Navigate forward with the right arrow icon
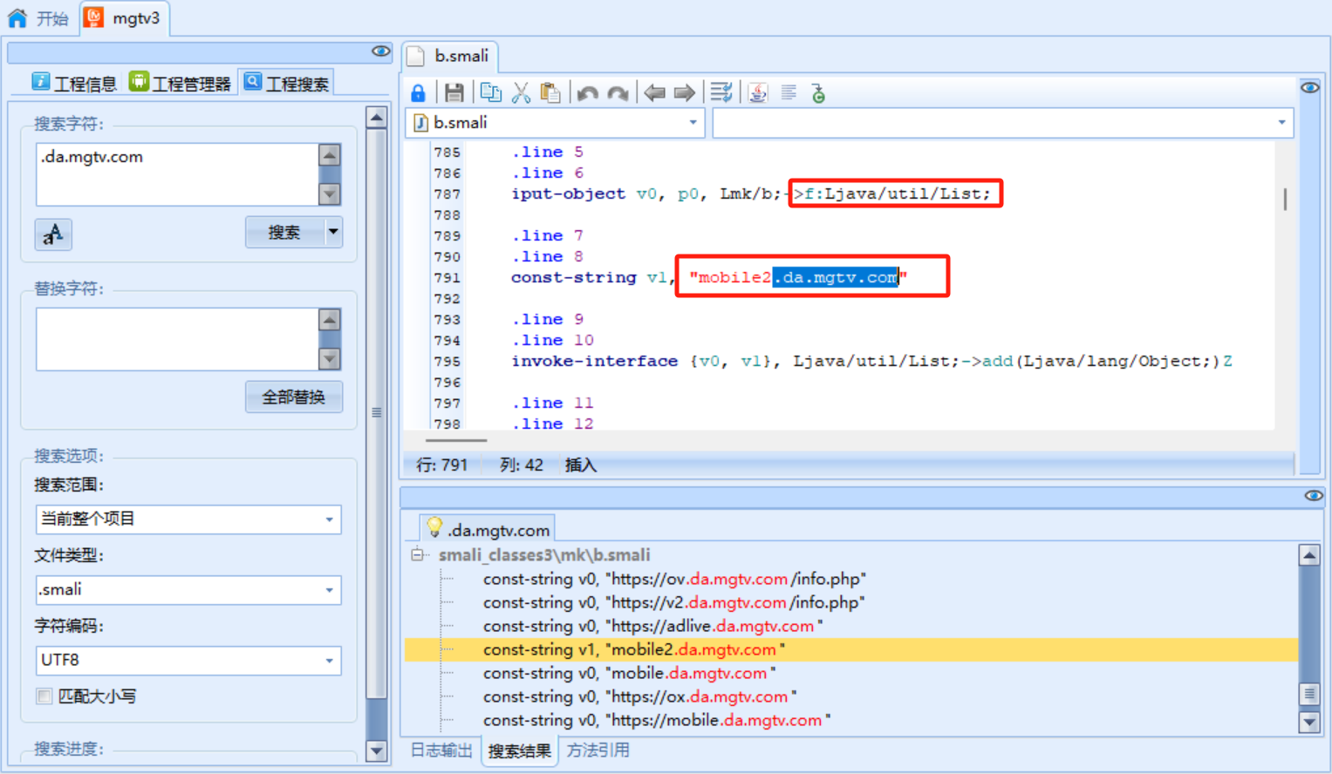Viewport: 1332px width, 774px height. point(685,92)
